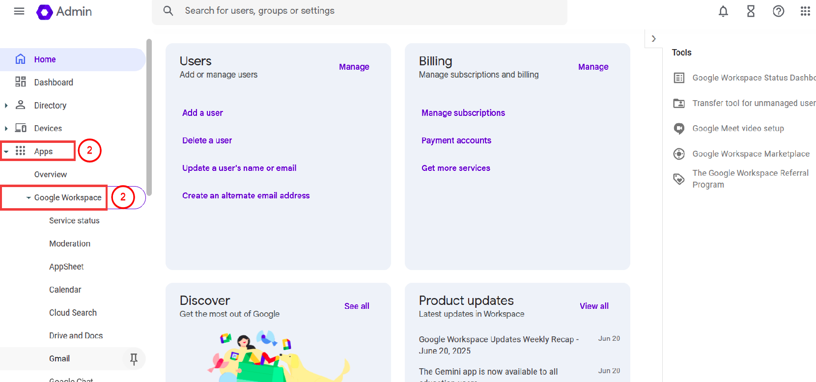Click the Dashboard tiles icon
This screenshot has width=816, height=382.
(20, 82)
